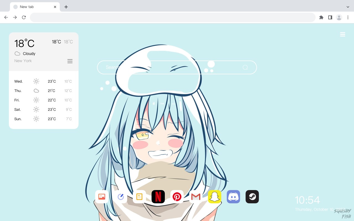Reload the page with the refresh icon
Viewport: 354px width, 221px height.
24,17
